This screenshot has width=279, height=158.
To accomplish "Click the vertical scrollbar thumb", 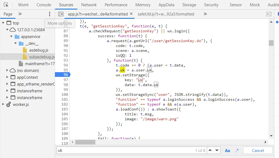I will click(271, 43).
